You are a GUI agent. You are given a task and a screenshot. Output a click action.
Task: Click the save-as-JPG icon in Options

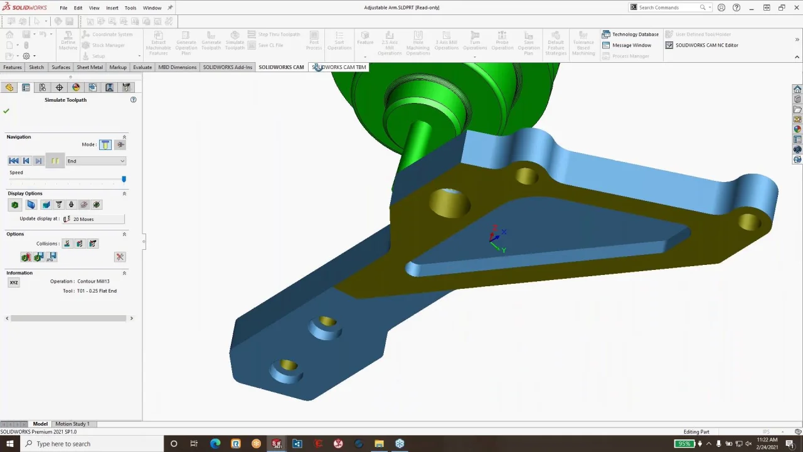pyautogui.click(x=53, y=257)
